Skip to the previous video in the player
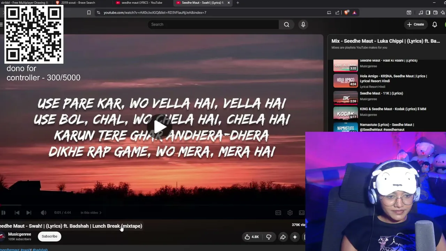446x251 pixels. pyautogui.click(x=17, y=213)
